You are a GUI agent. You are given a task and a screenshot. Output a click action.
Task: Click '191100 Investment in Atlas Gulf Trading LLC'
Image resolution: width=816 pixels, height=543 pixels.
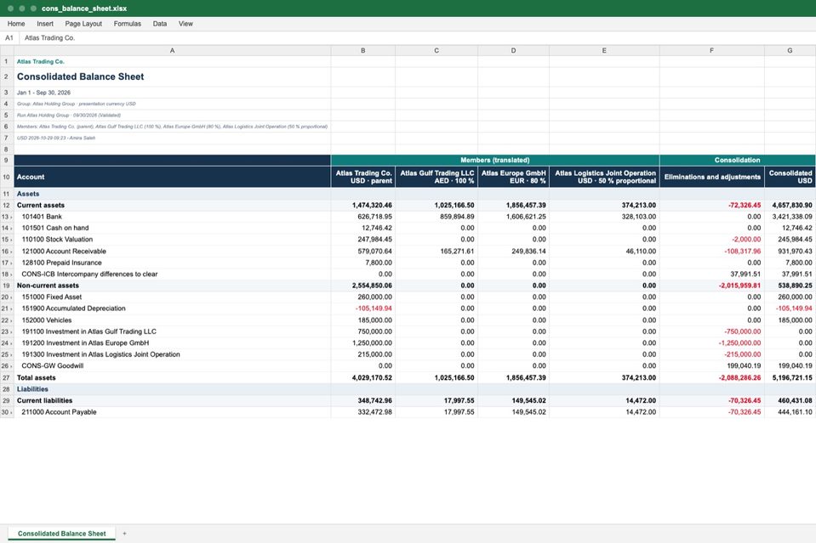pos(172,331)
